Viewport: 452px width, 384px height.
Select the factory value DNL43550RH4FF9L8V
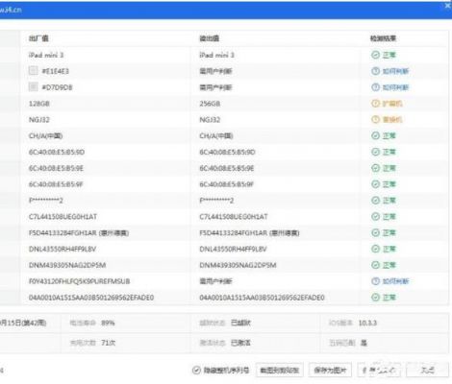63,249
